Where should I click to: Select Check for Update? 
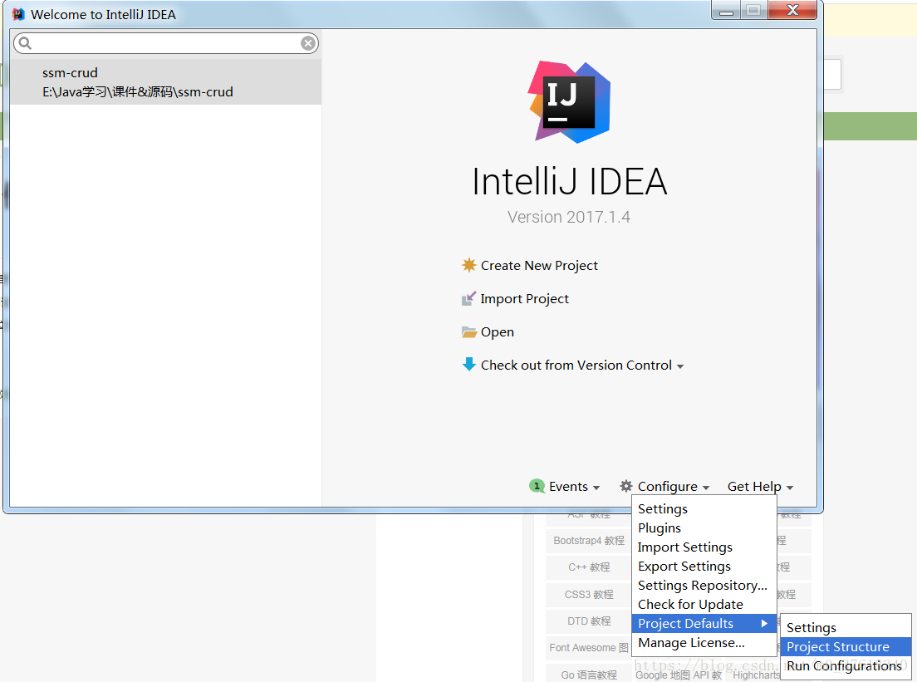(704, 604)
